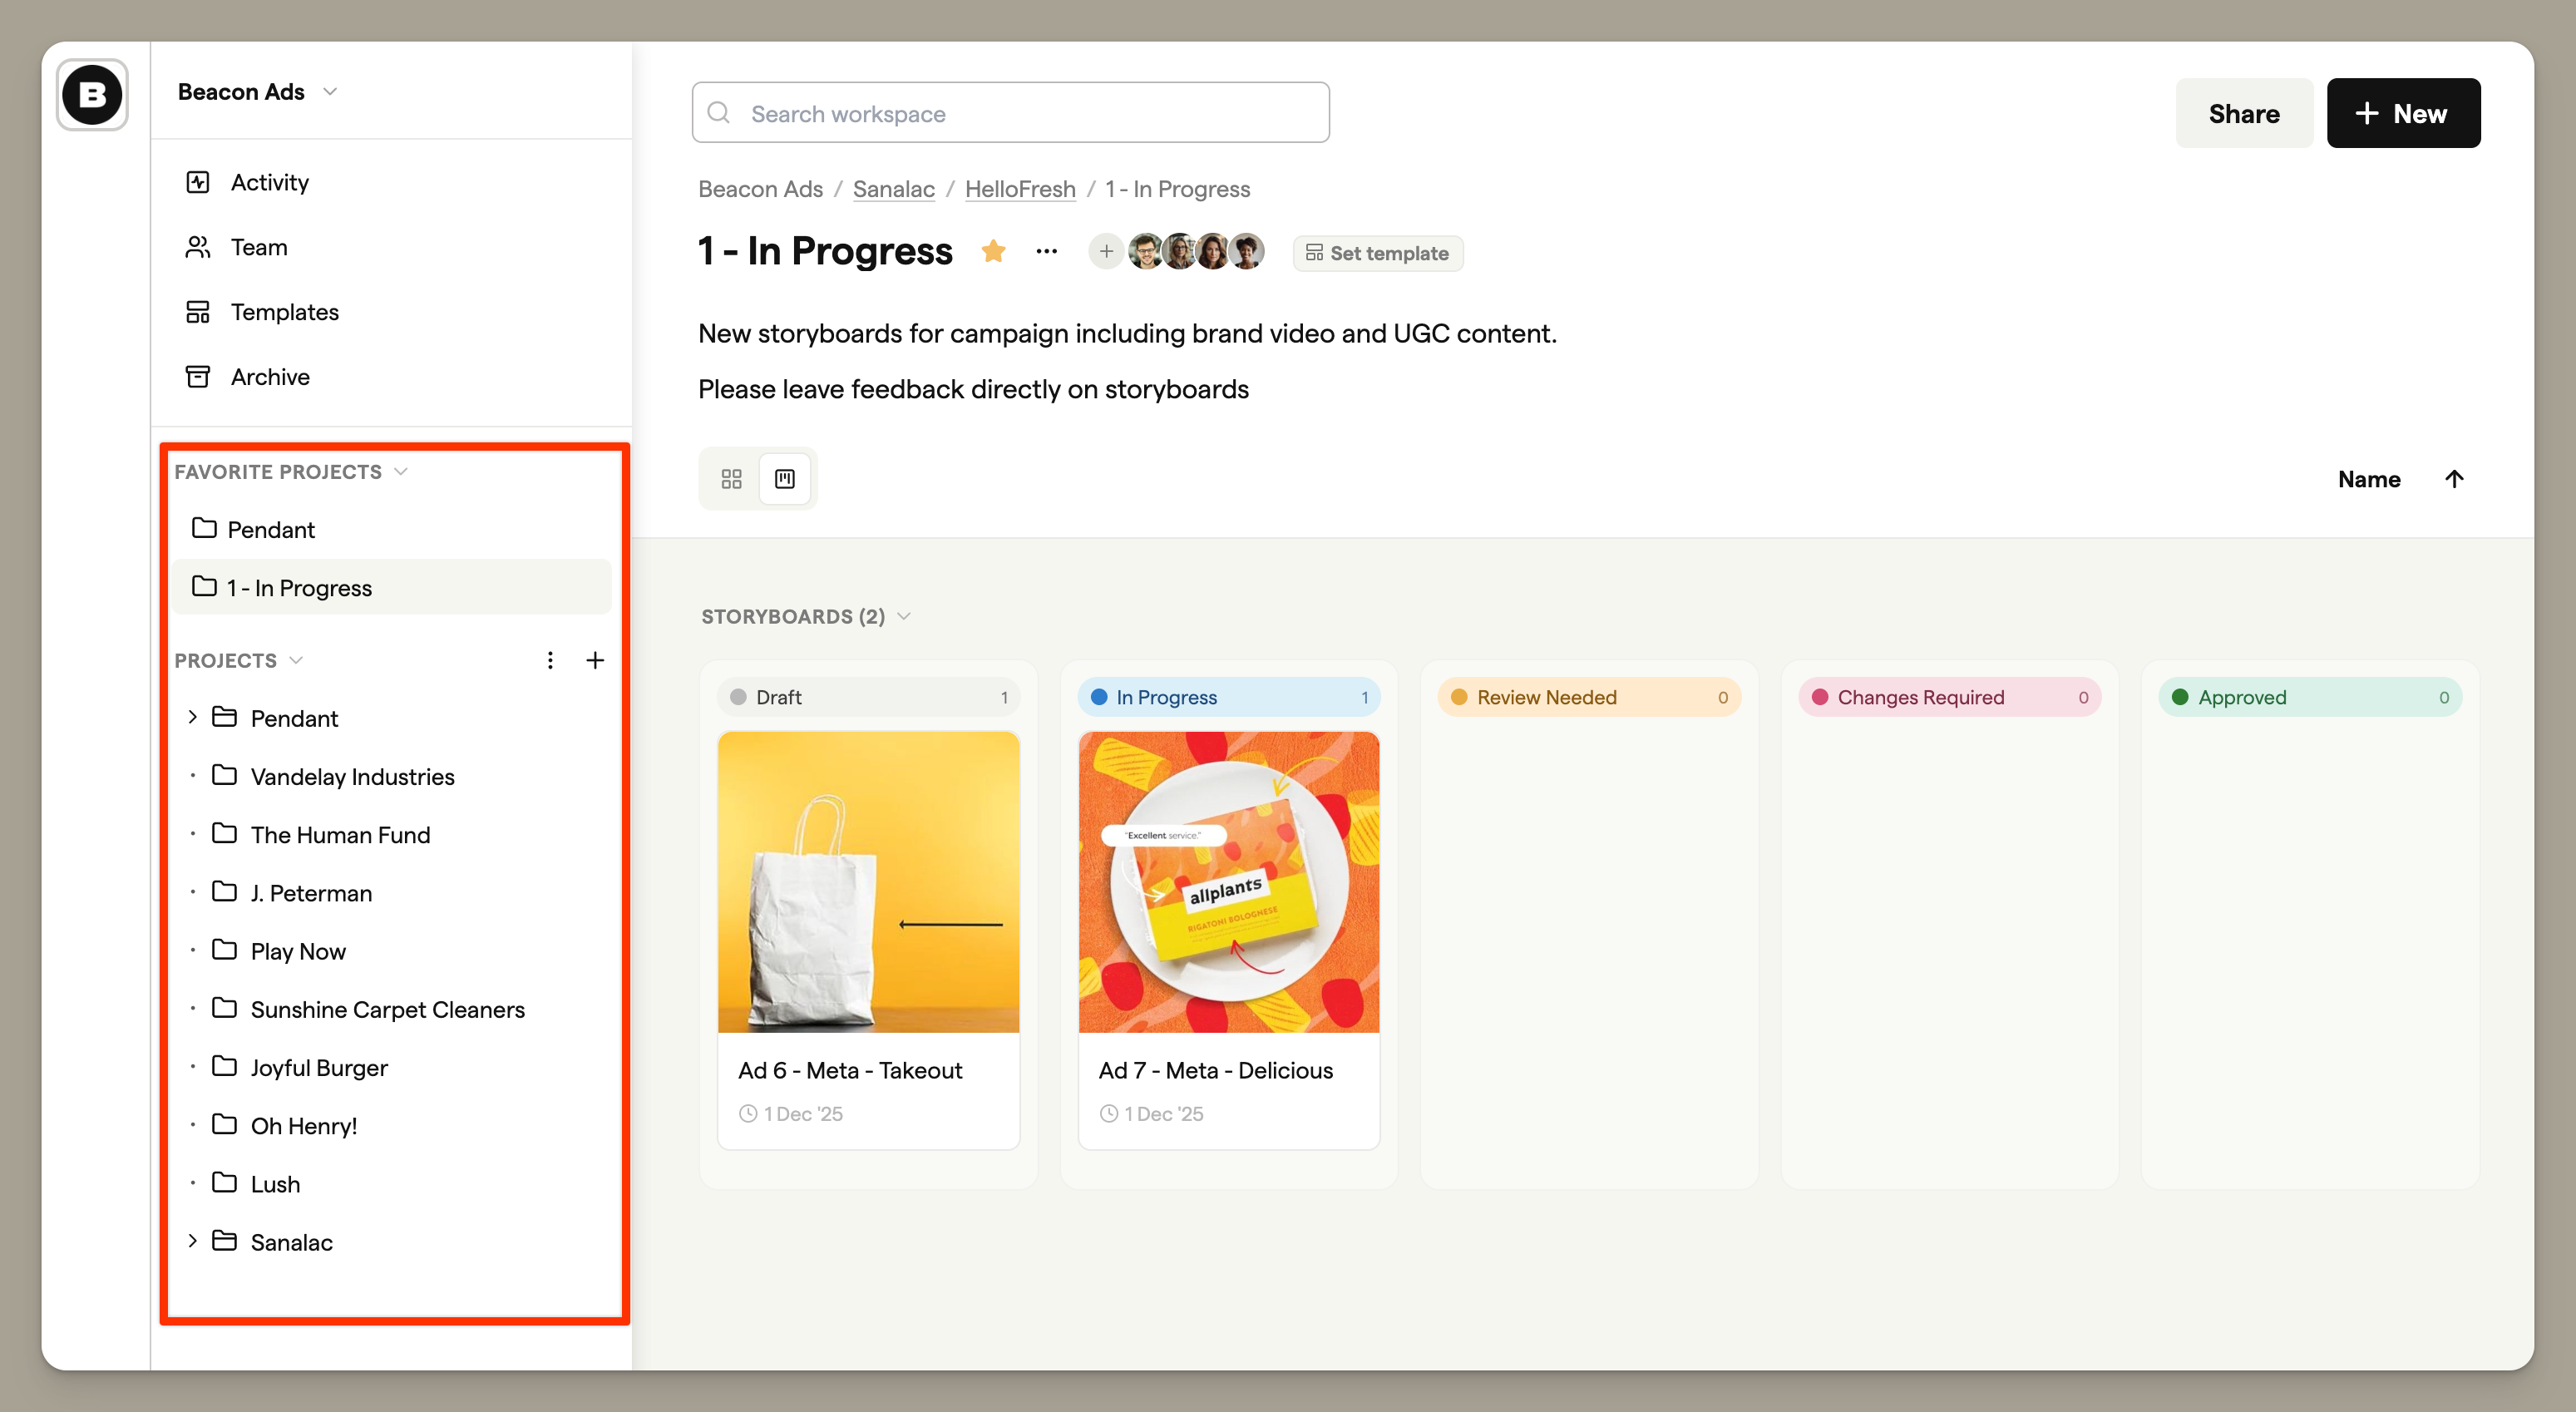Add a member with the plus avatar button
2576x1412 pixels.
[1105, 252]
